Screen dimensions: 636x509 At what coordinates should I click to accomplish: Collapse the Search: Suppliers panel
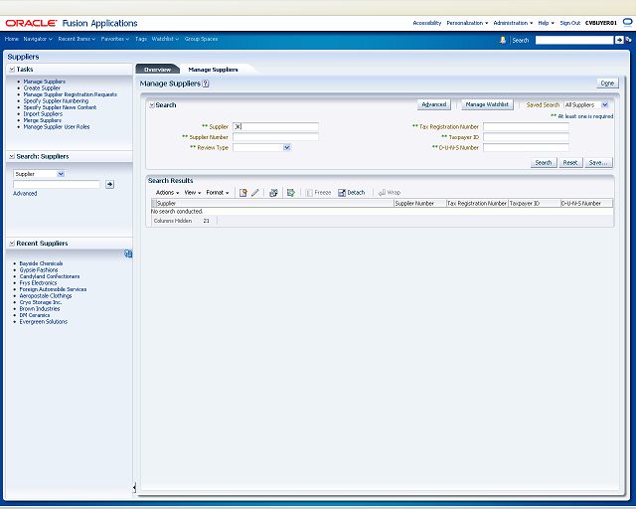[x=12, y=157]
